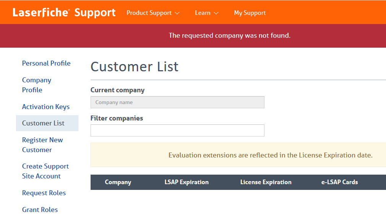Open the Company Profile link

coord(37,85)
